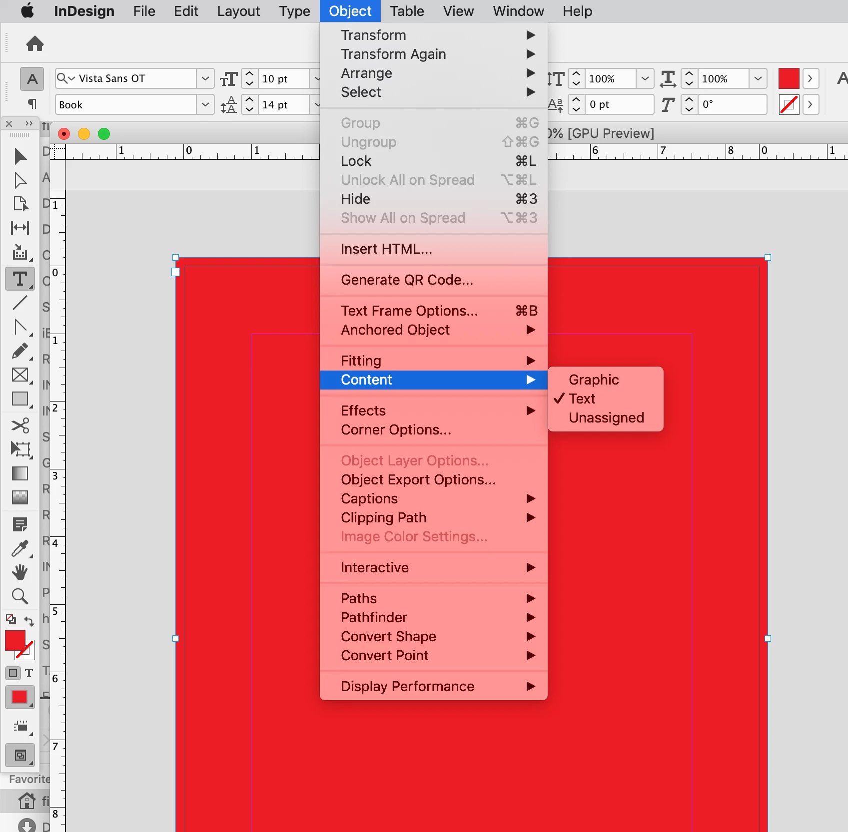Open Book font style dropdown
This screenshot has height=832, width=848.
coord(205,104)
